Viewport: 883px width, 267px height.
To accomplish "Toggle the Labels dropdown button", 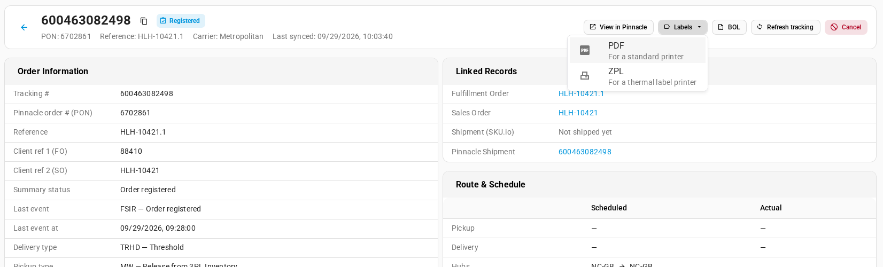I will (x=683, y=27).
